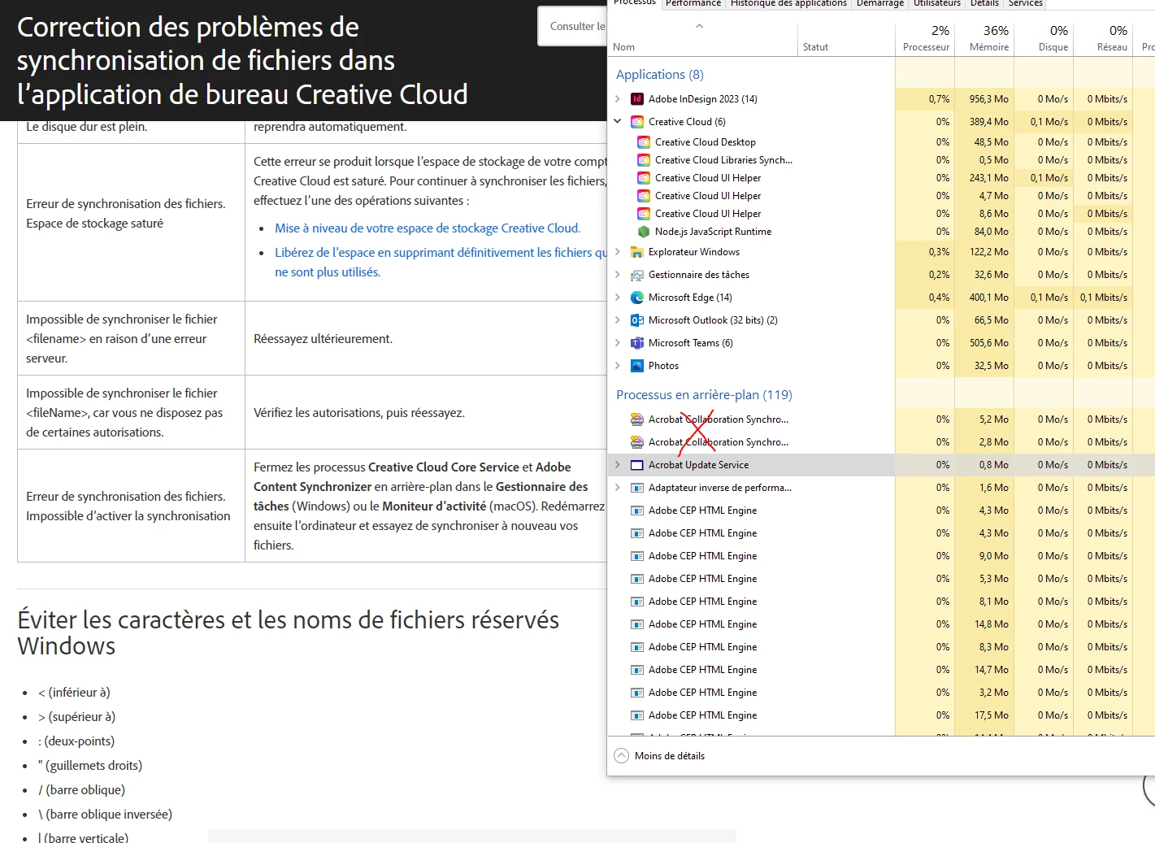Click Moins de détails button
1155x843 pixels.
(660, 756)
